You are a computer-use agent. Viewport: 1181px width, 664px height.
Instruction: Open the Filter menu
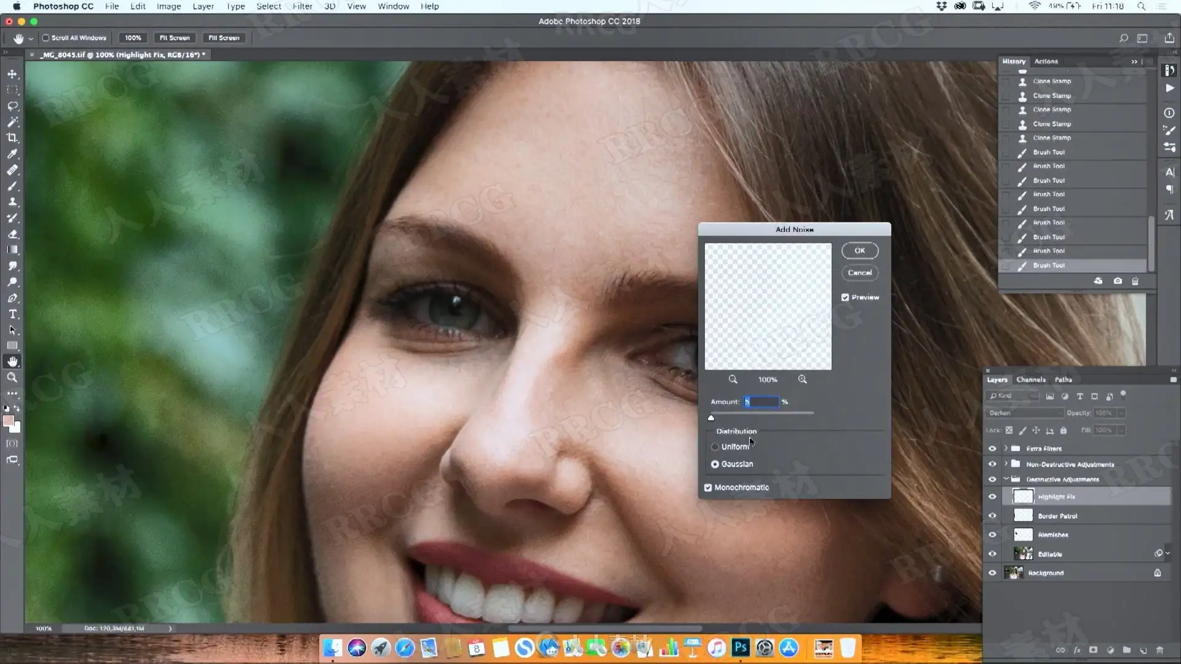pos(302,6)
